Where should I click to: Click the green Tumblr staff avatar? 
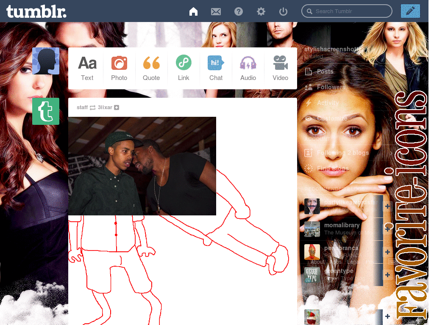46,111
